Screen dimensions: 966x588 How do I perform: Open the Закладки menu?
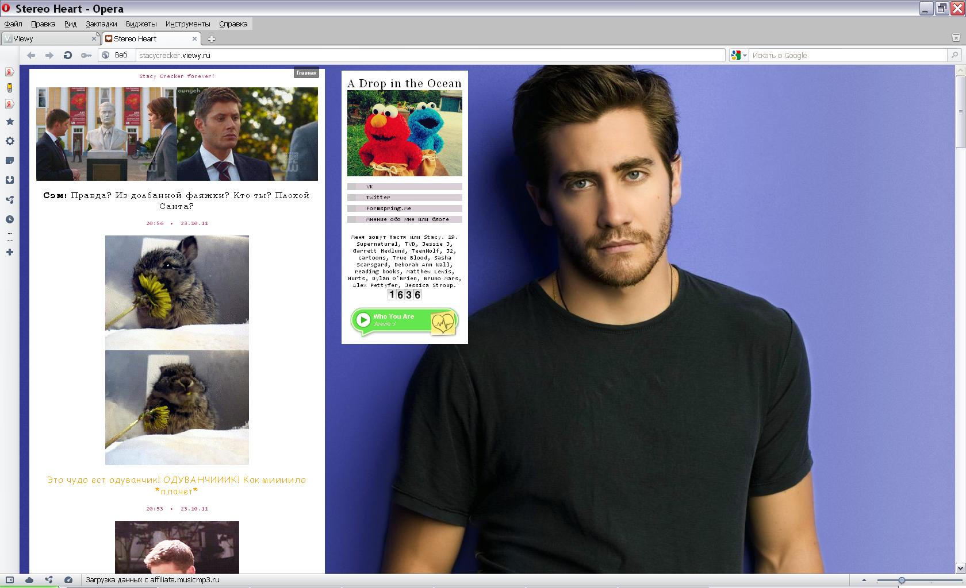coord(101,24)
